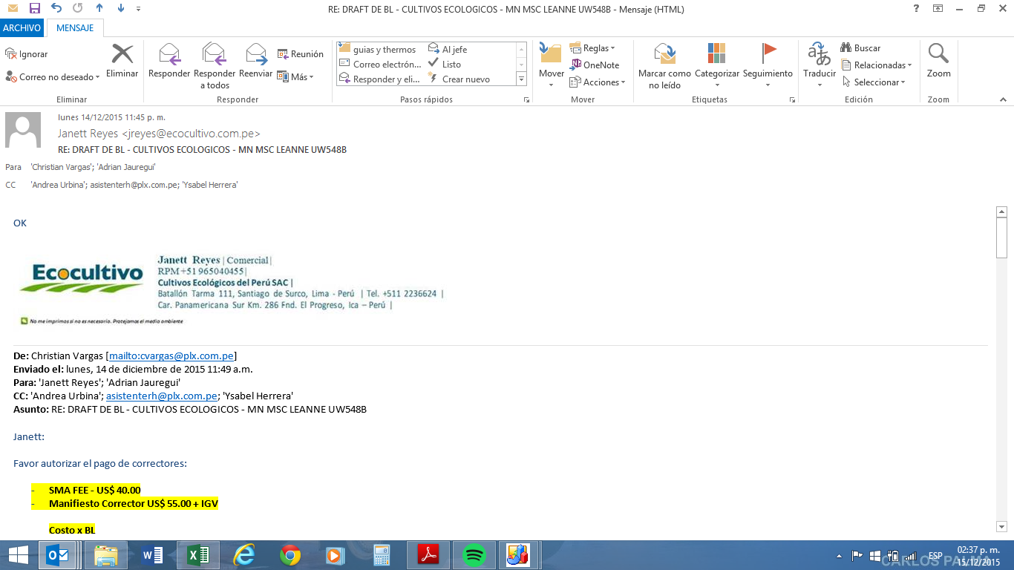Send message to OneNote

(595, 65)
